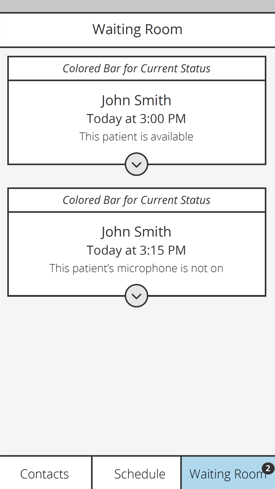
Task: Click John Smith's name in the 3:15 PM card
Action: click(136, 232)
